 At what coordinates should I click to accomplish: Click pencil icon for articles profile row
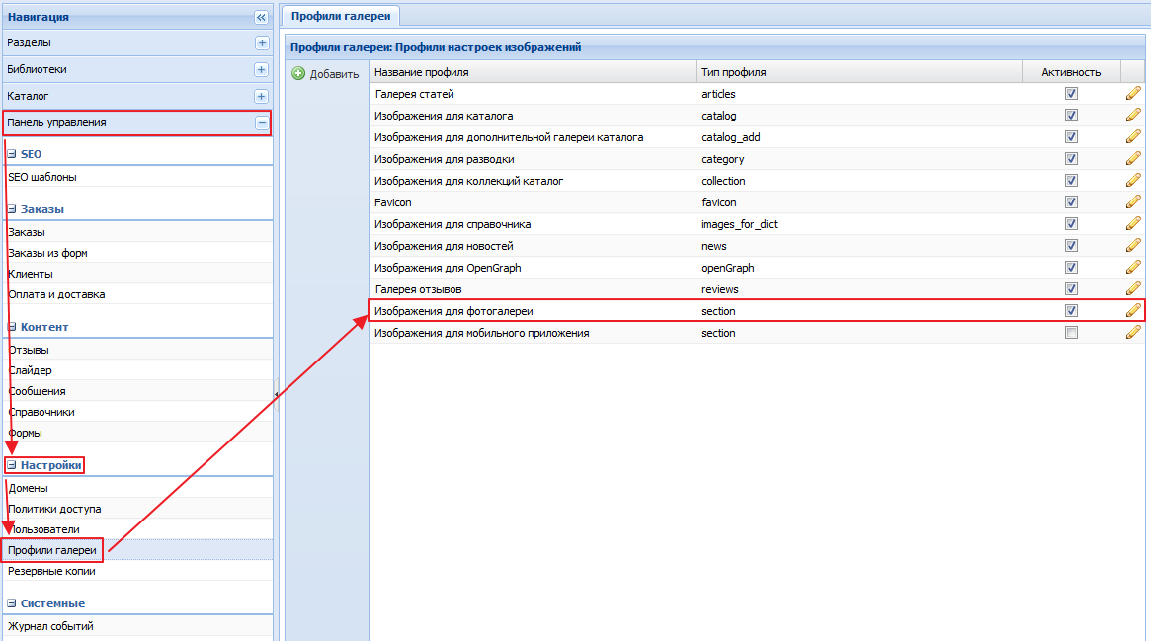pyautogui.click(x=1133, y=94)
